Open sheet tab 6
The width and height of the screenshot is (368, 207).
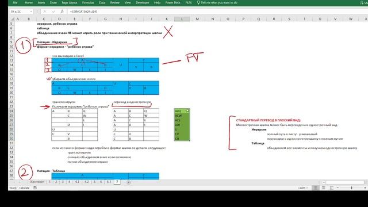coord(101,182)
